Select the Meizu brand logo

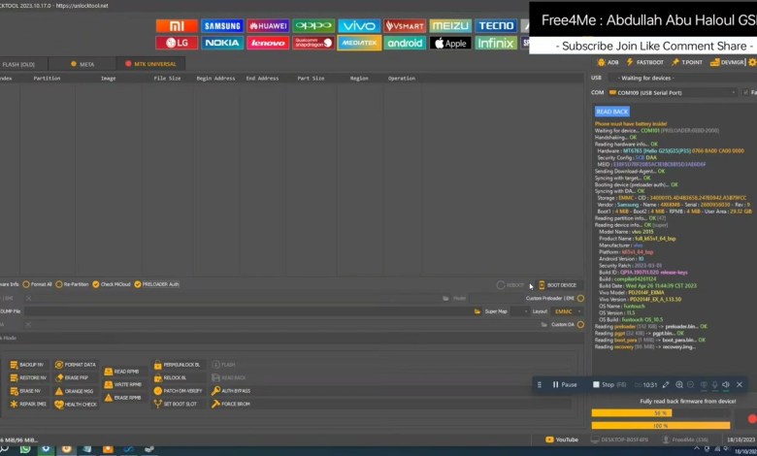tap(450, 26)
